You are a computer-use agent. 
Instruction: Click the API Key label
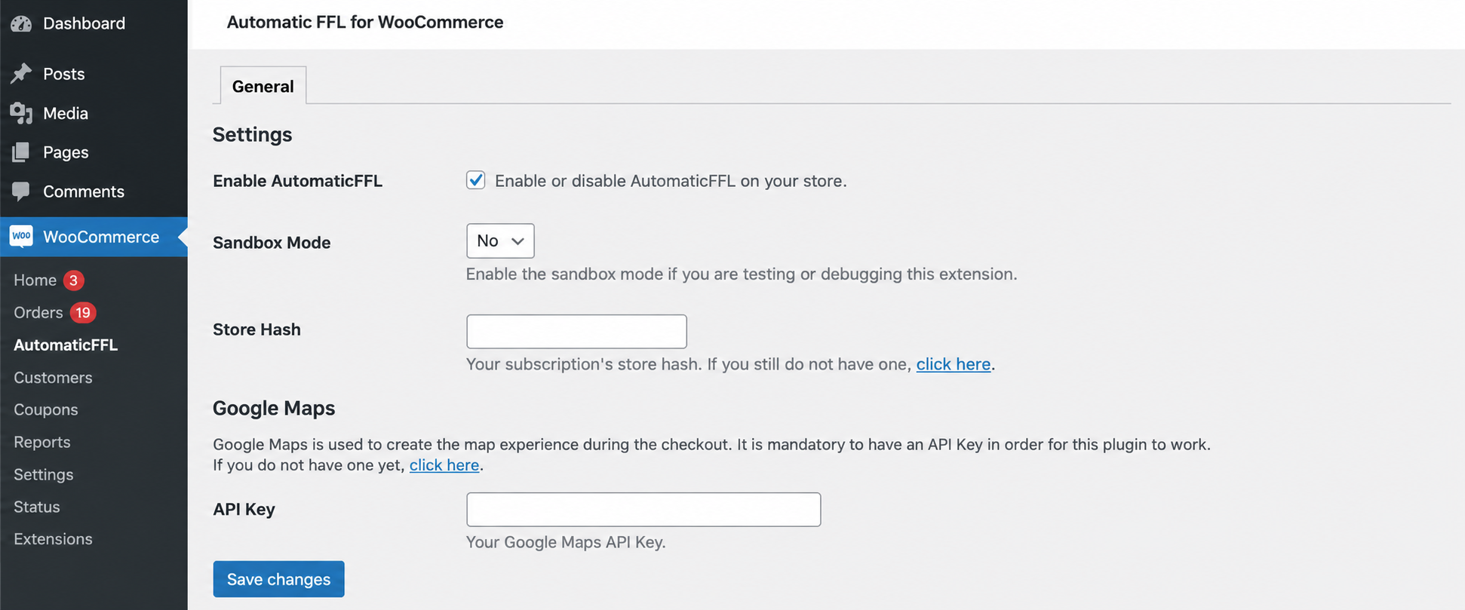244,509
